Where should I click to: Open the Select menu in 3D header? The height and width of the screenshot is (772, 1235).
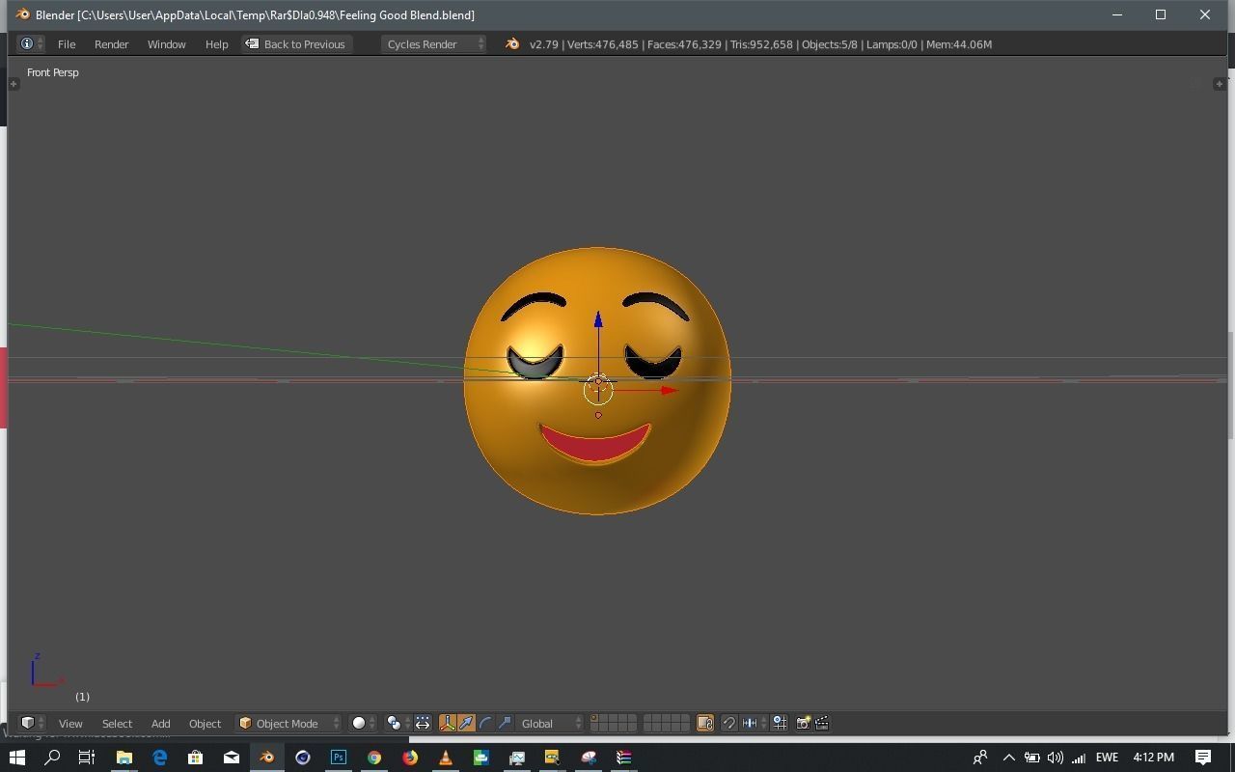(x=117, y=724)
